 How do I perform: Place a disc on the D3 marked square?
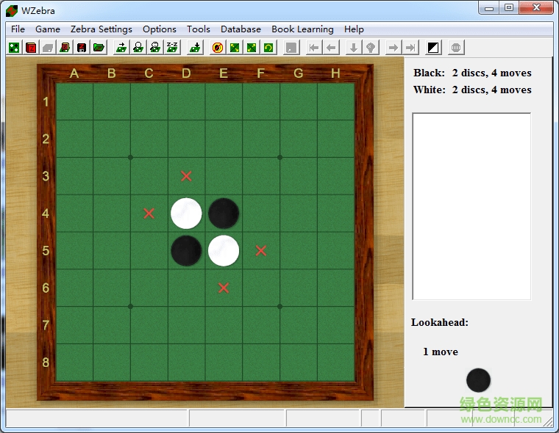coord(186,176)
